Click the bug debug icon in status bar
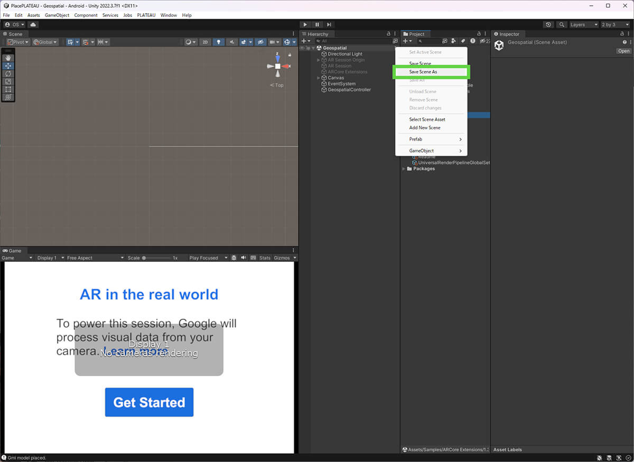The image size is (634, 462). click(601, 458)
